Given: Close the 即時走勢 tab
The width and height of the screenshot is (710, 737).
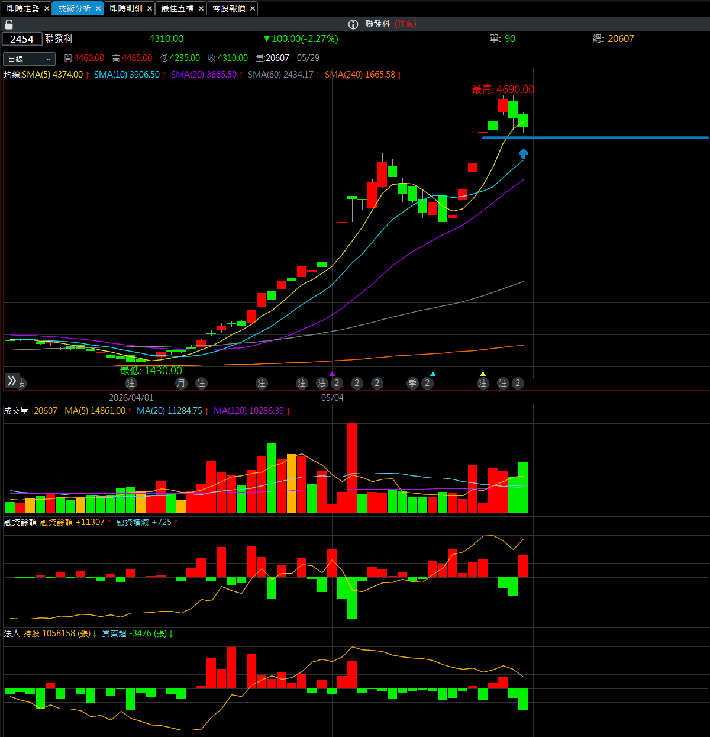Looking at the screenshot, I should click(47, 8).
